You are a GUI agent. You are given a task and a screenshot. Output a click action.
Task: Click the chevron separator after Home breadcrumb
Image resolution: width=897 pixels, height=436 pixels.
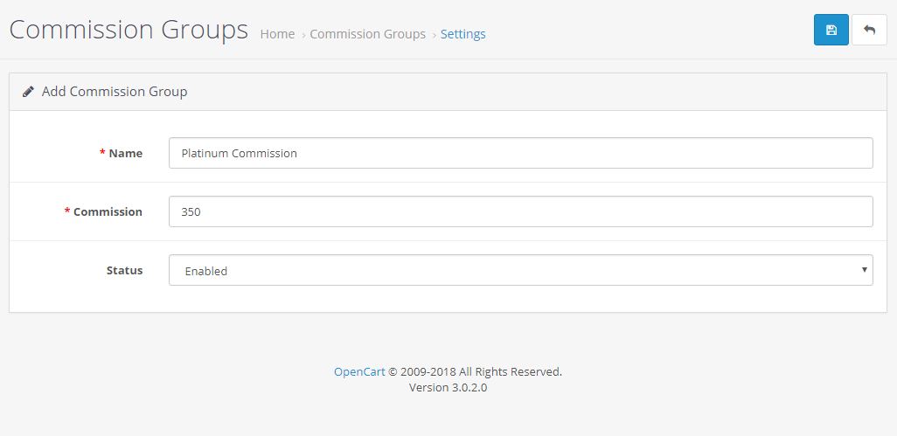(x=303, y=35)
